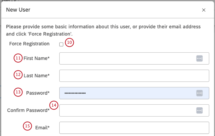Focus the Email input field
The width and height of the screenshot is (215, 136).
pos(134,128)
